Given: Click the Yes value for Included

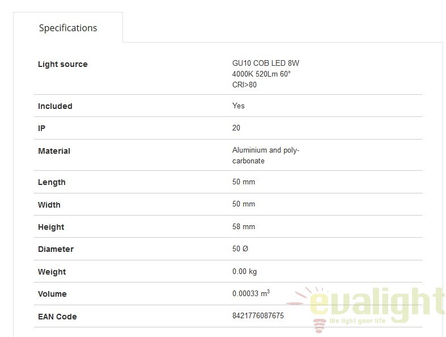Looking at the screenshot, I should [239, 106].
